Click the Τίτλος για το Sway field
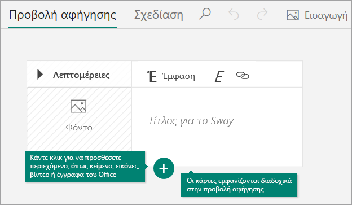Image resolution: width=352 pixels, height=205 pixels. click(191, 121)
